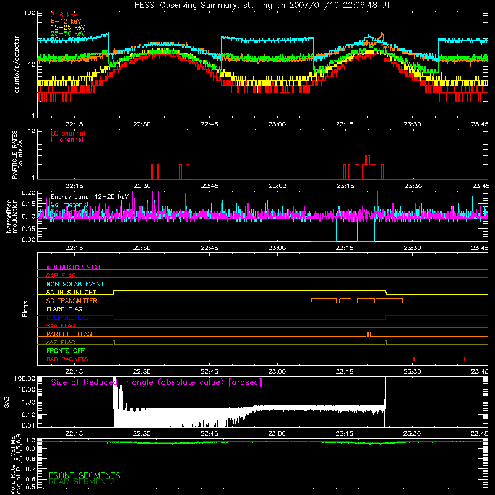
Task: Click the 0.20 value on the modulation axis
Action: coord(28,192)
